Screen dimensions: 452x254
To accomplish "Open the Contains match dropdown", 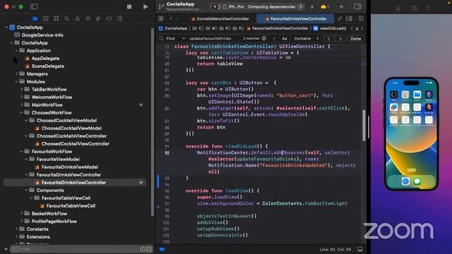I will pyautogui.click(x=306, y=39).
